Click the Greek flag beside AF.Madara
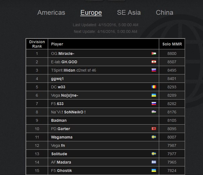 pos(154,162)
